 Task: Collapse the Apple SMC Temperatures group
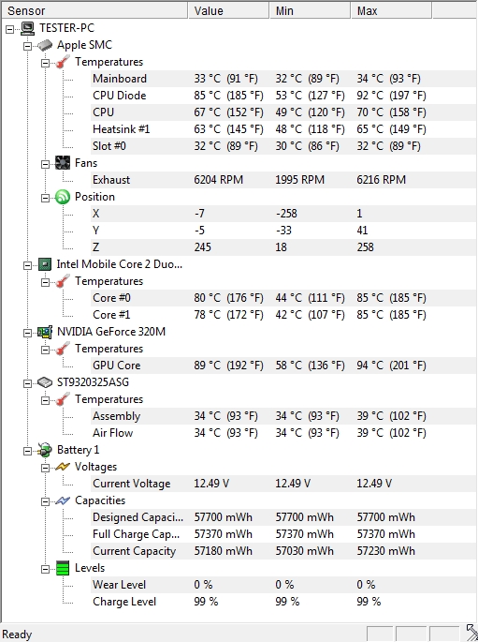(45, 63)
